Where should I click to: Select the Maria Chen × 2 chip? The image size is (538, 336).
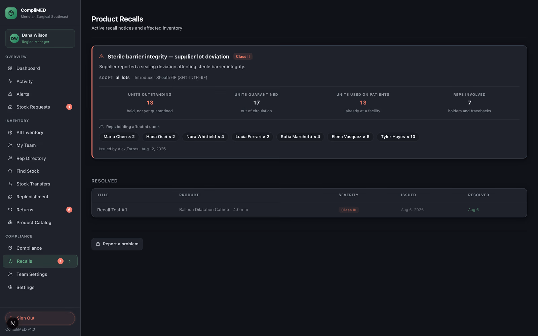point(119,137)
